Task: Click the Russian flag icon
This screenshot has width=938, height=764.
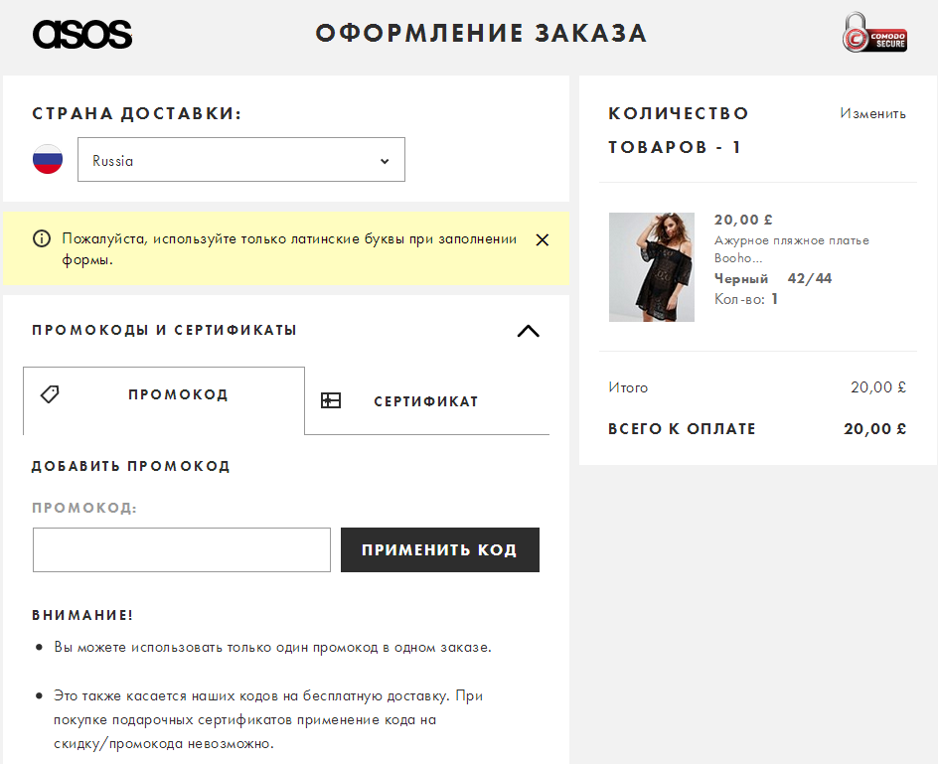Action: click(48, 160)
